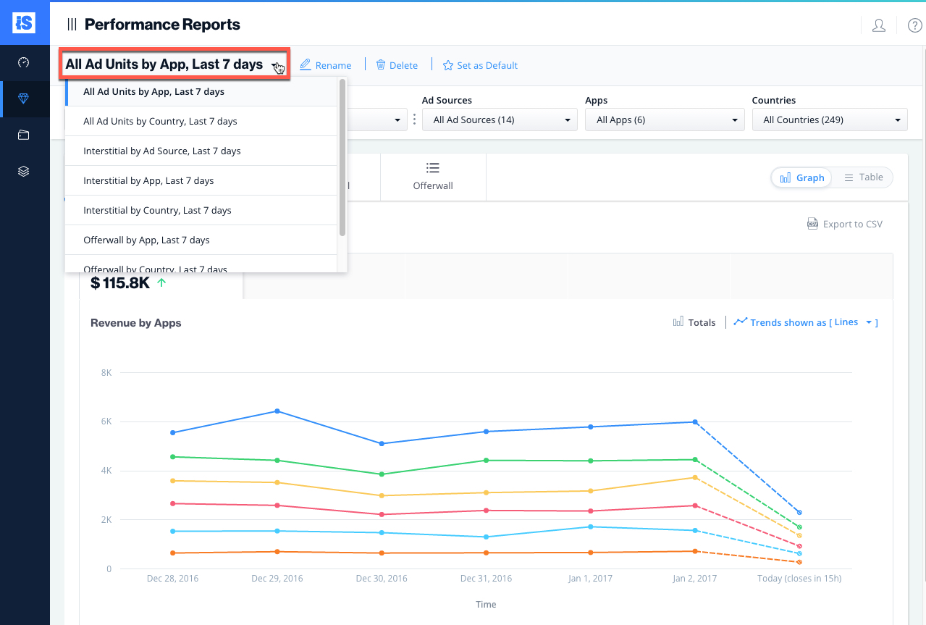
Task: Click the ironSource logo in the sidebar
Action: point(25,22)
